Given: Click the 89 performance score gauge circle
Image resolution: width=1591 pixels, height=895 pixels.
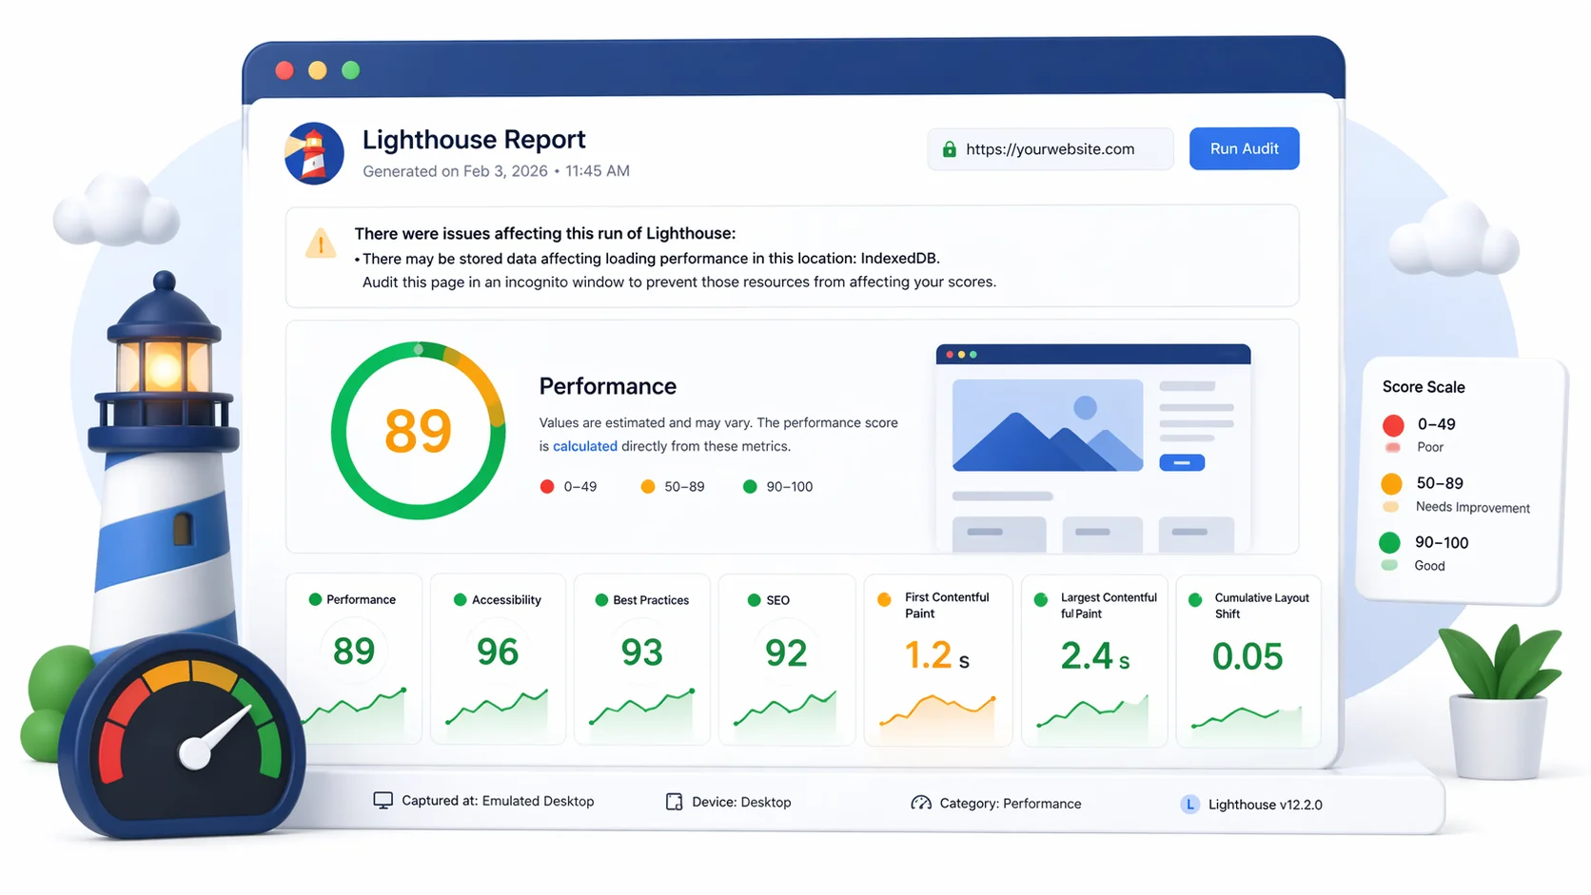Looking at the screenshot, I should click(x=418, y=431).
